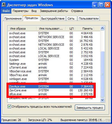Switch to the Приложения tab
The width and height of the screenshot is (112, 124).
tap(13, 18)
